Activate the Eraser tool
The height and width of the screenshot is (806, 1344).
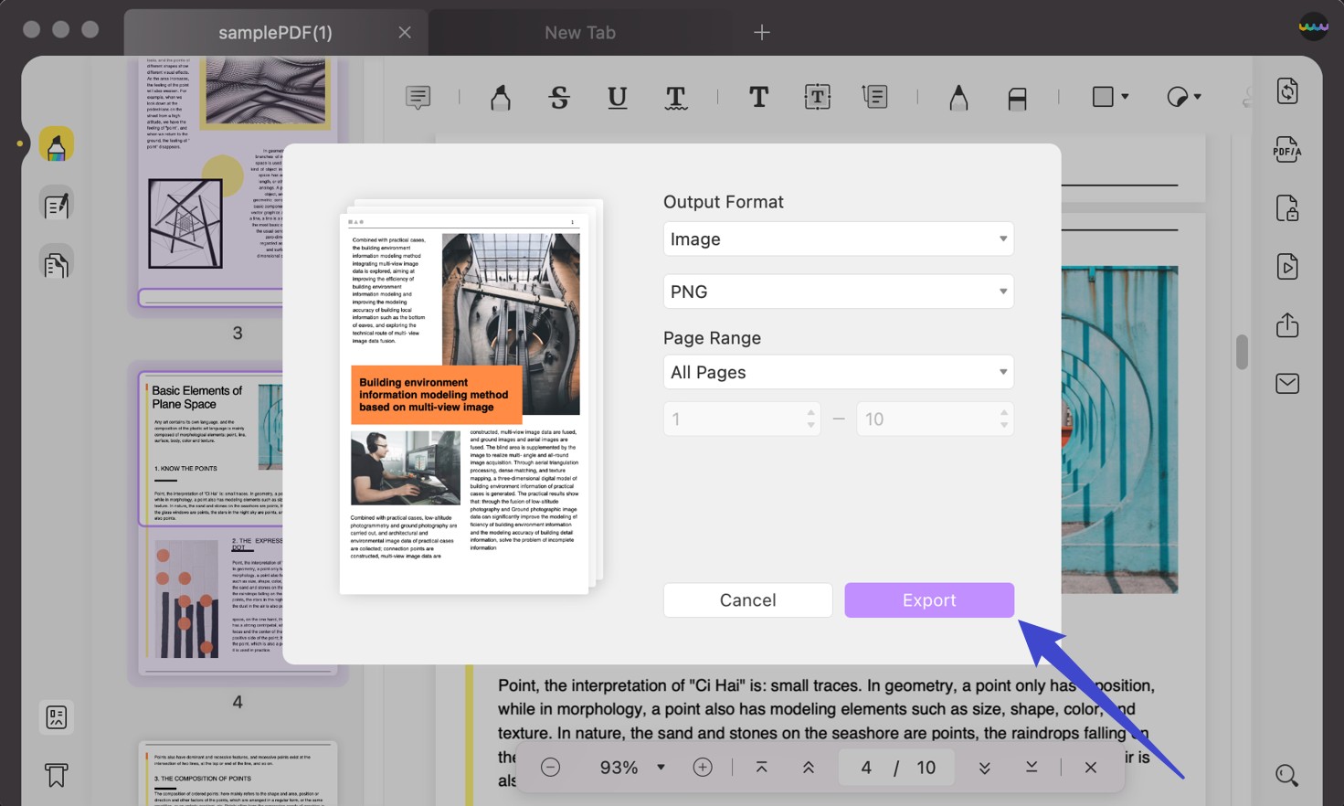point(1016,97)
